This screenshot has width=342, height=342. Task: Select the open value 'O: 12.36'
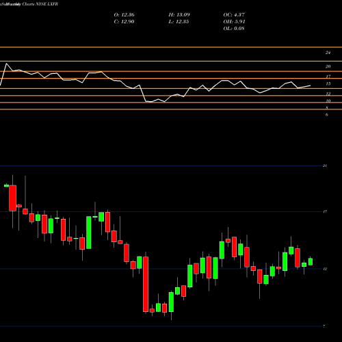[124, 15]
